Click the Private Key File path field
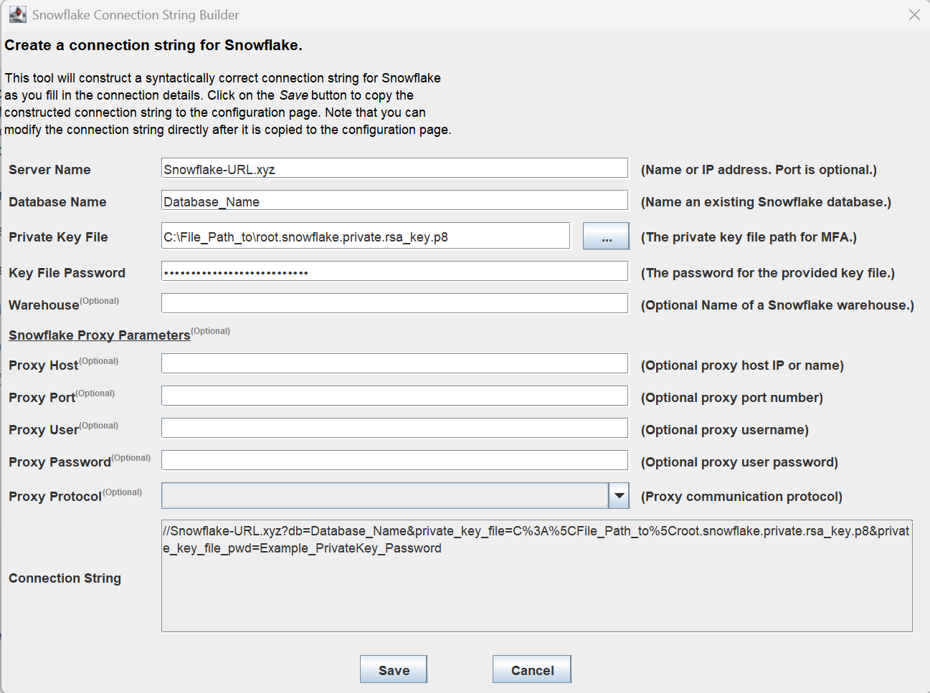930x693 pixels. (366, 236)
